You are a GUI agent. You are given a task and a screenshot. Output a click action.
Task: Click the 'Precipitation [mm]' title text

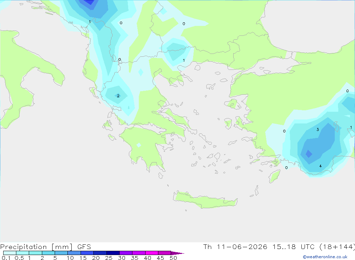coord(37,247)
